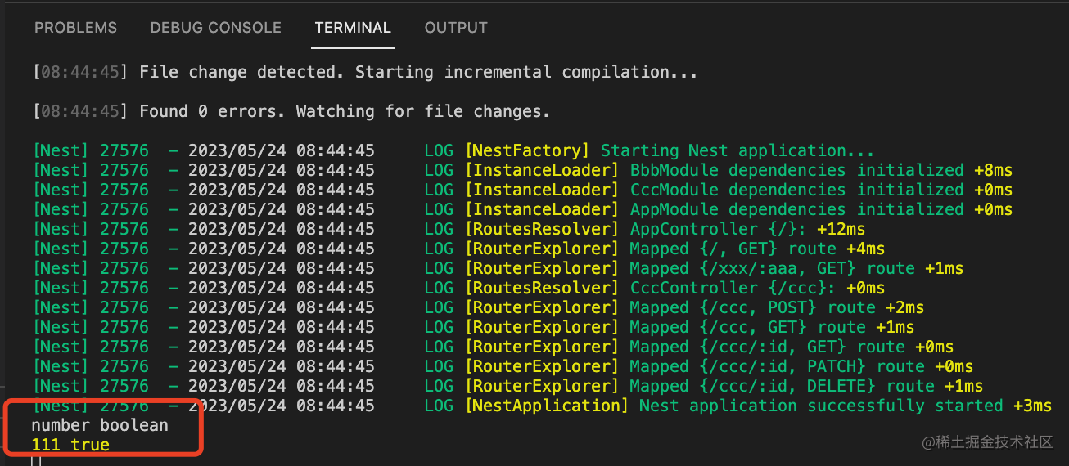
Task: Click the "Nest application successfully started" log line
Action: (x=819, y=406)
